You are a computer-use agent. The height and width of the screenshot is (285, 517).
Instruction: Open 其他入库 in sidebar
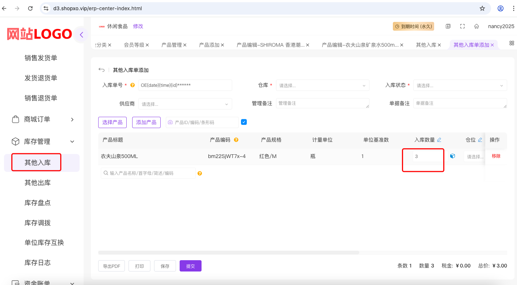coord(38,163)
